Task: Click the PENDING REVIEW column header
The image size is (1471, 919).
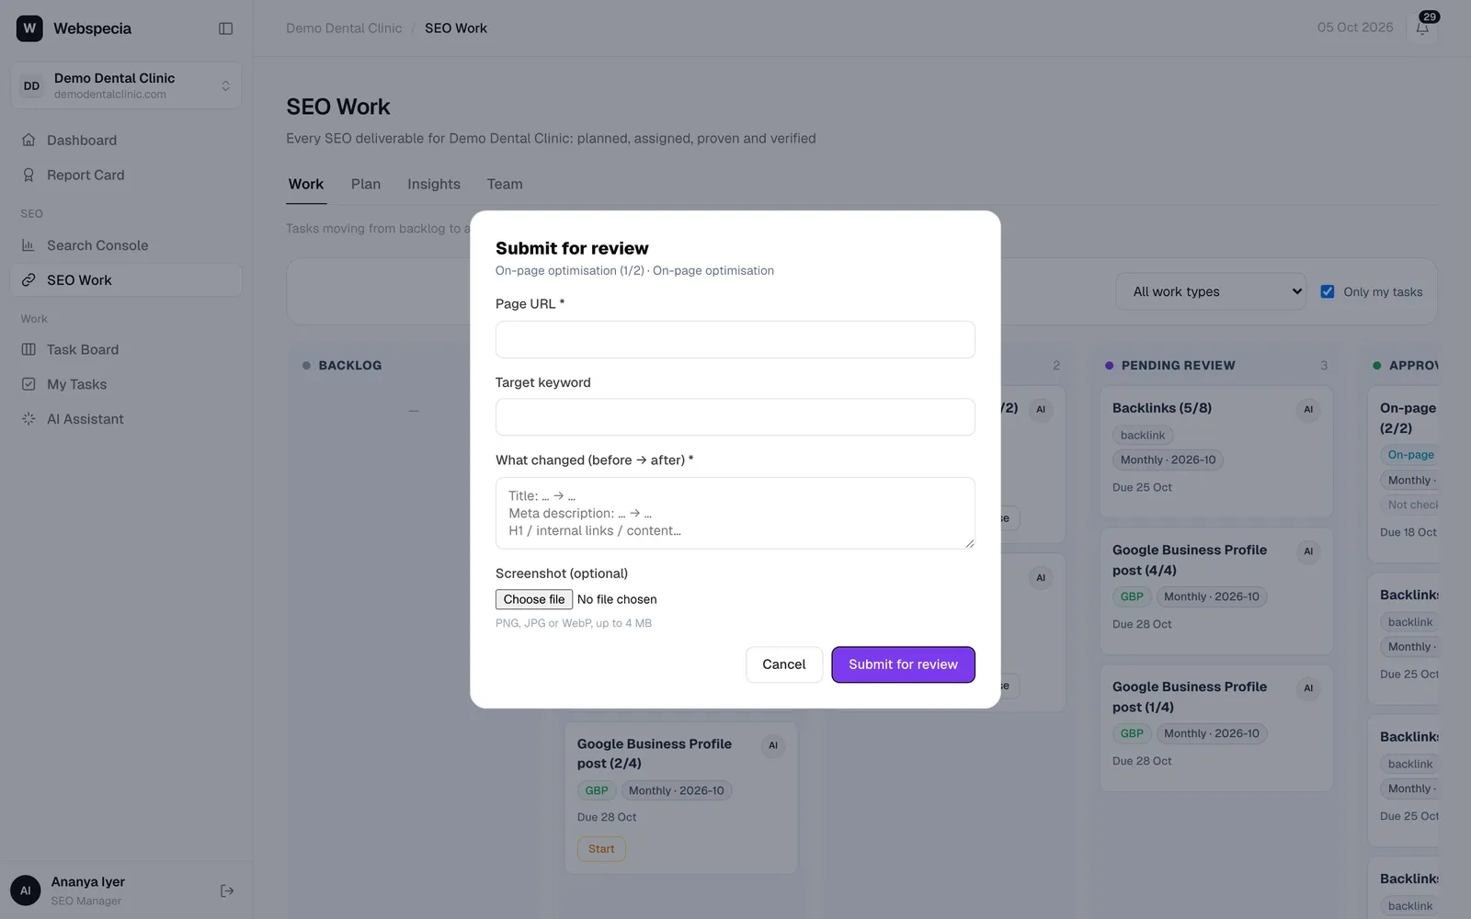Action: pyautogui.click(x=1178, y=366)
